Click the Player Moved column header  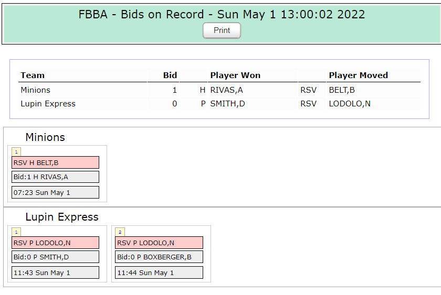pos(358,75)
